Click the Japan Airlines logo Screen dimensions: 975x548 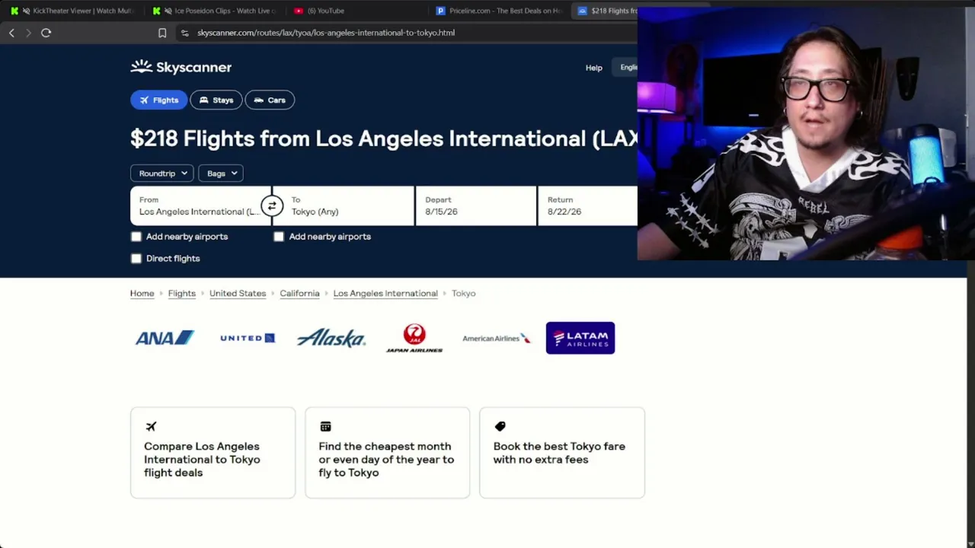(x=414, y=338)
